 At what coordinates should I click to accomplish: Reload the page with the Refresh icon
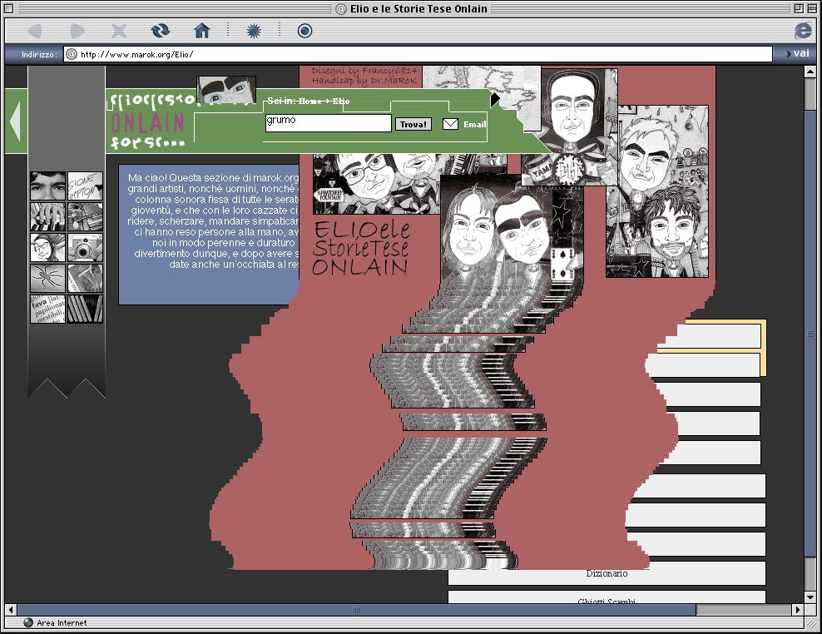[161, 31]
